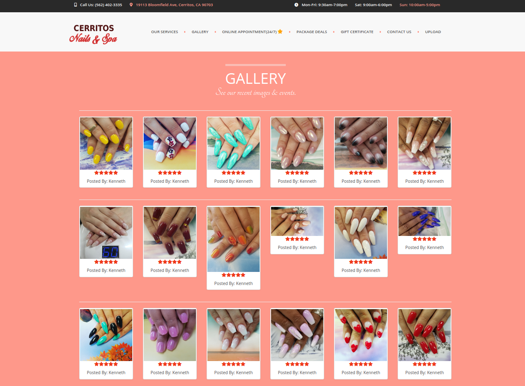This screenshot has width=525, height=386.
Task: Click the gold star after Online Appointment
Action: (x=280, y=31)
